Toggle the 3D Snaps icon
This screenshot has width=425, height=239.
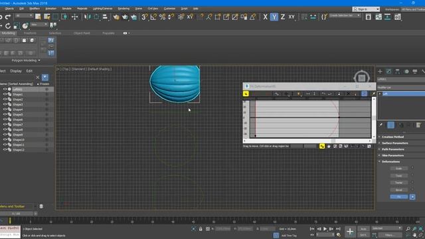point(145,17)
